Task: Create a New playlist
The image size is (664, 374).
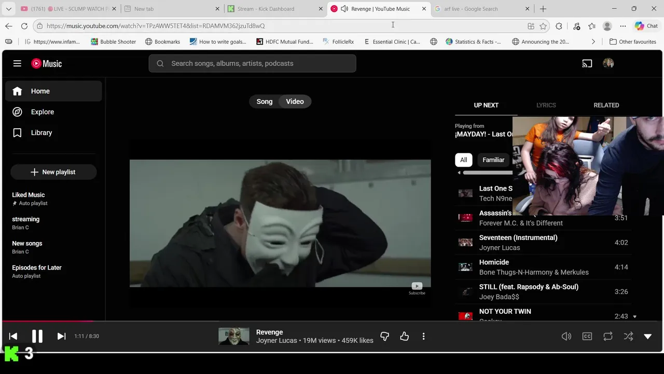Action: tap(53, 172)
